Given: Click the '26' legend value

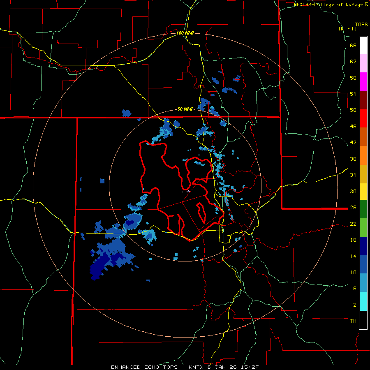Looking at the screenshot, I should click(x=353, y=208).
